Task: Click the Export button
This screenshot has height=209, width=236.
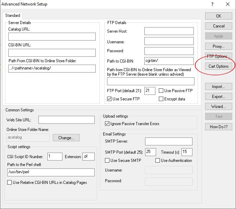Action: point(219,96)
